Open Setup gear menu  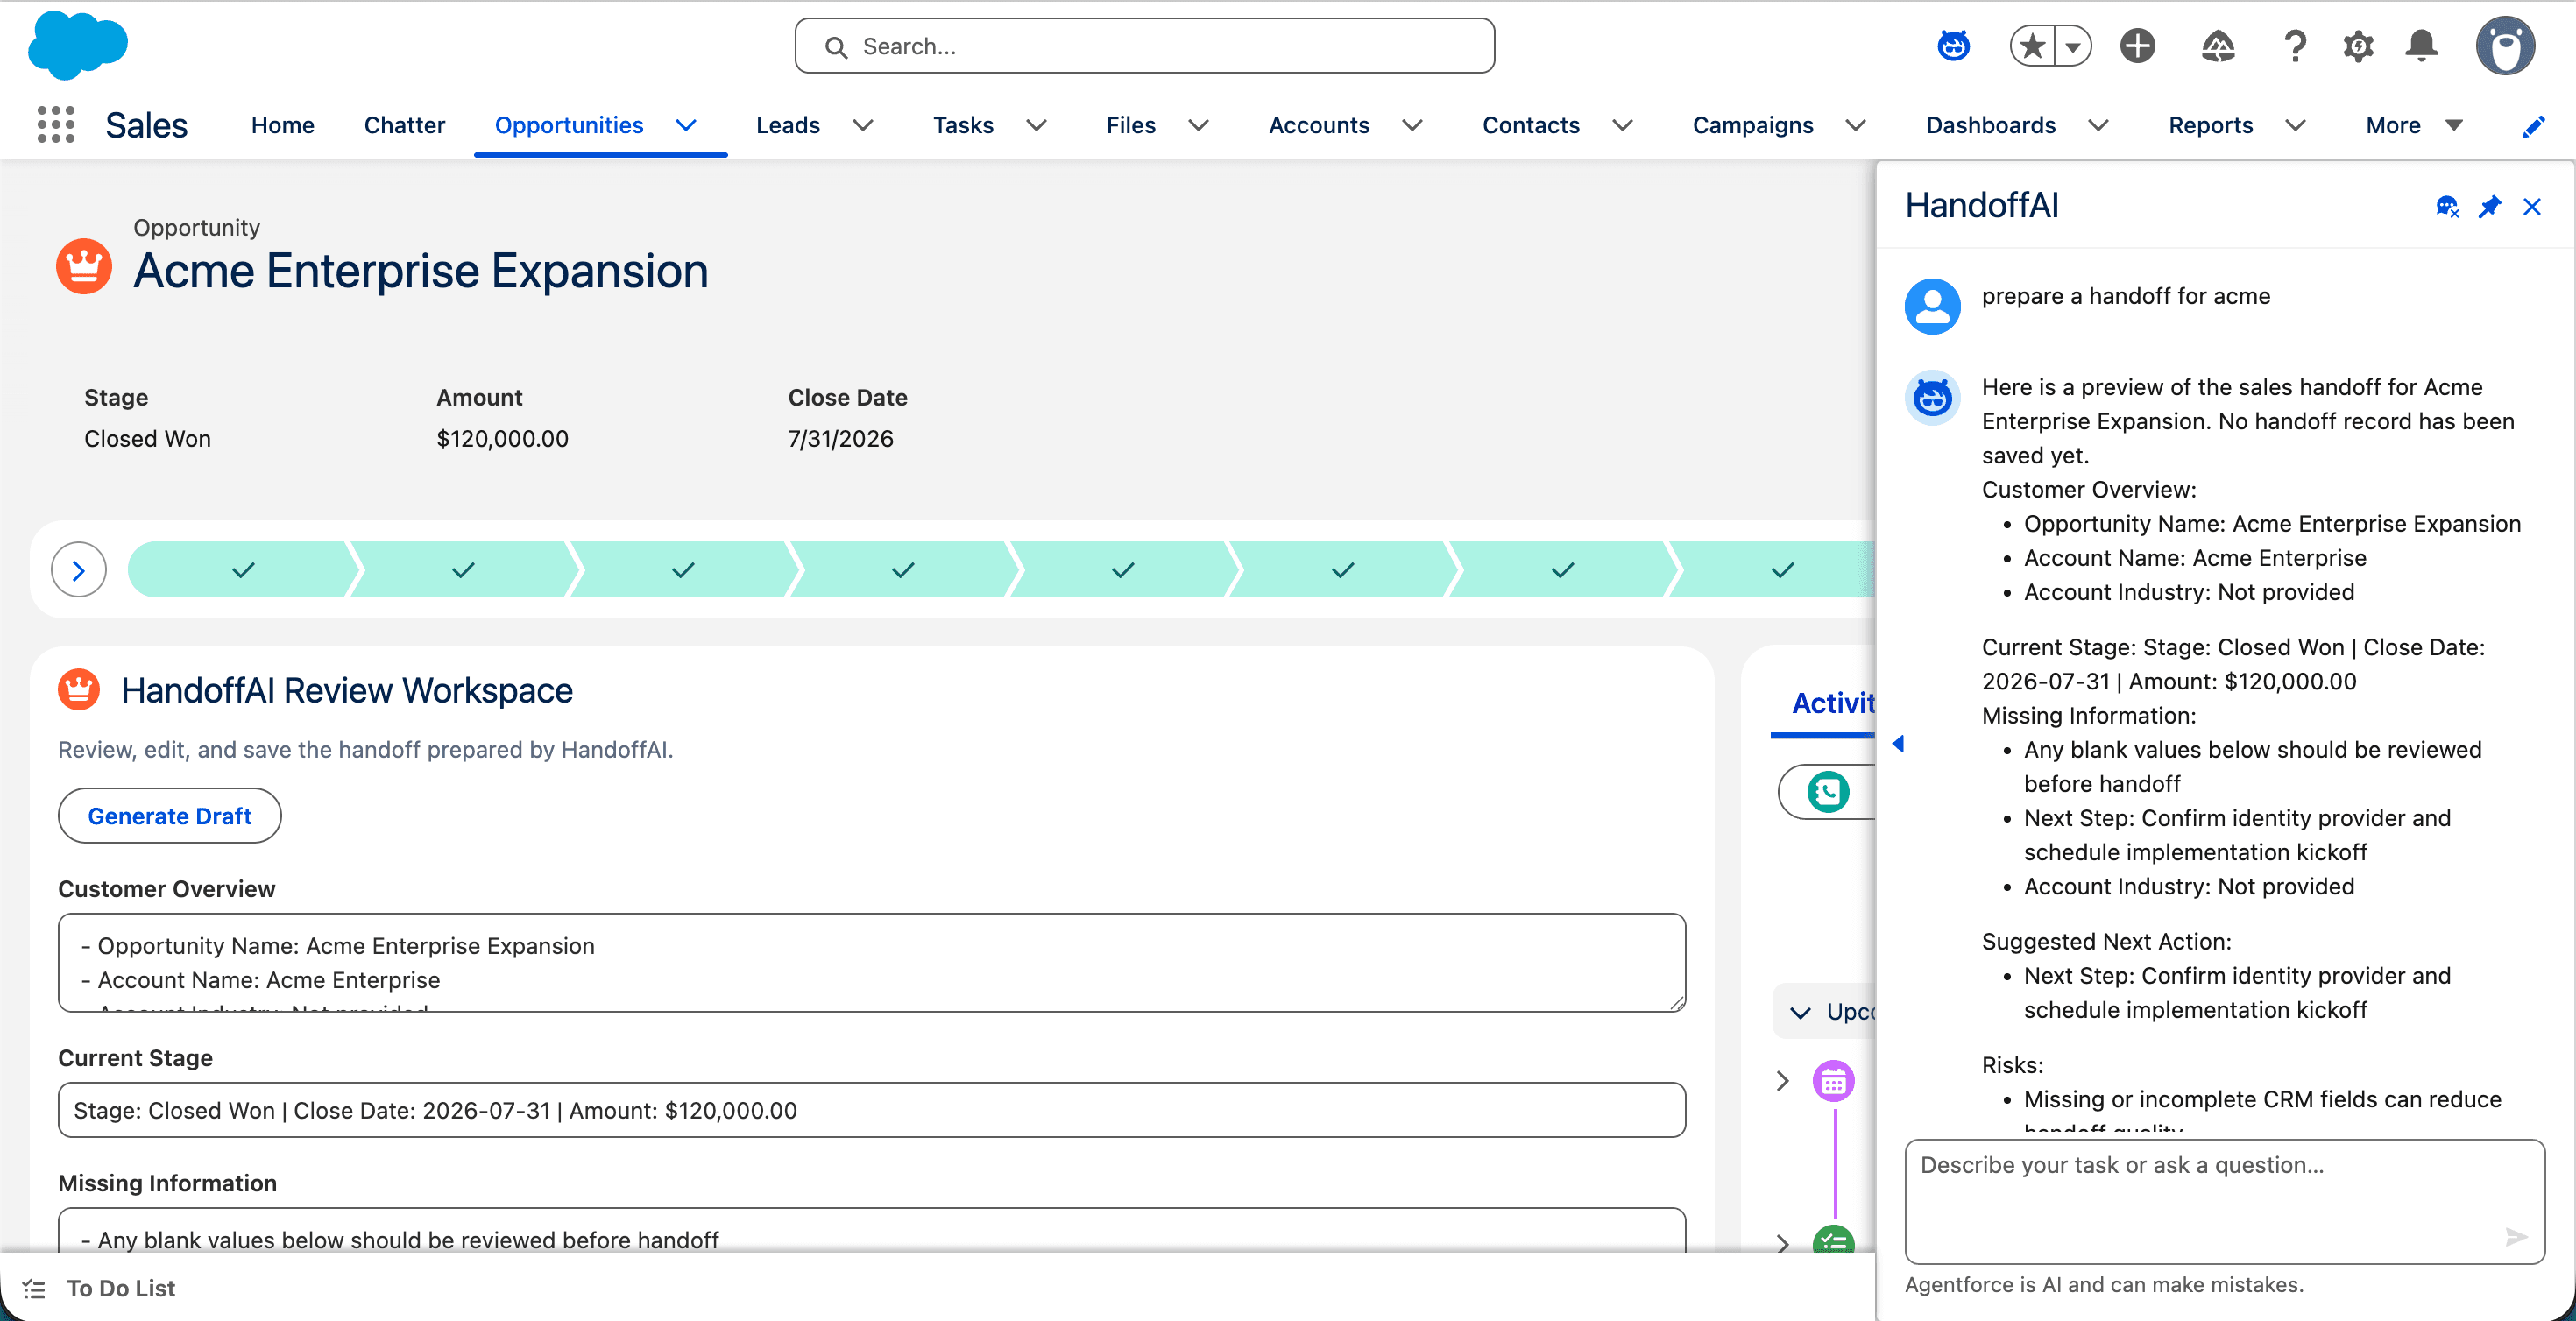(2358, 46)
